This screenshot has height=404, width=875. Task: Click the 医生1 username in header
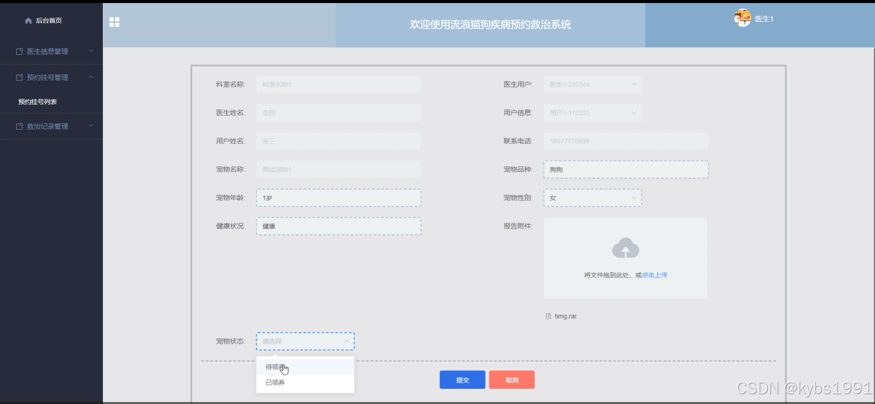pyautogui.click(x=764, y=19)
